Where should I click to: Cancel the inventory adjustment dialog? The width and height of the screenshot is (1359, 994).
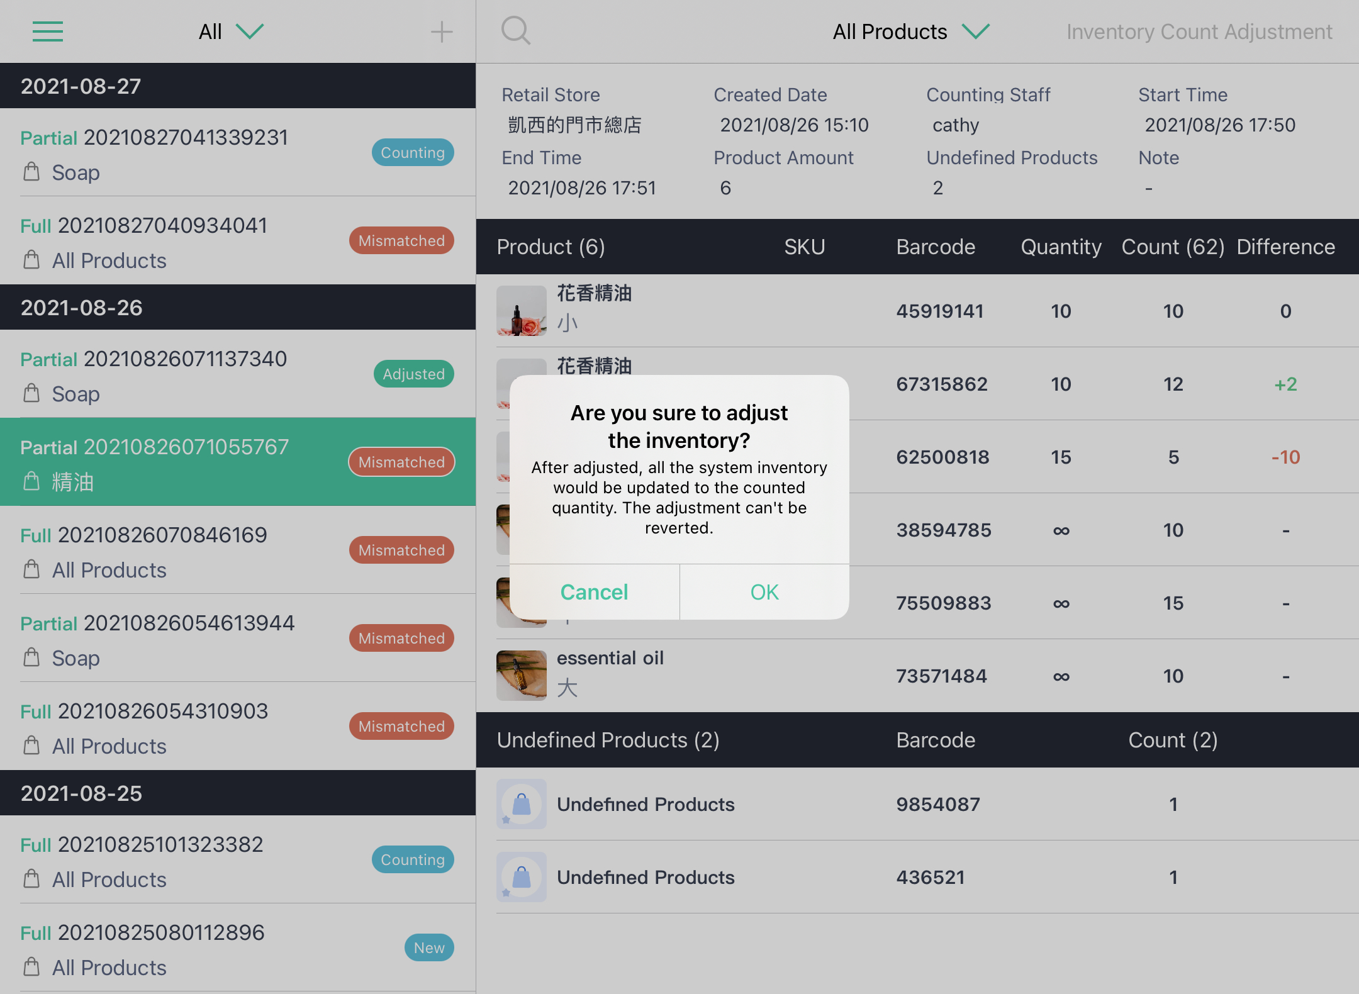point(594,592)
